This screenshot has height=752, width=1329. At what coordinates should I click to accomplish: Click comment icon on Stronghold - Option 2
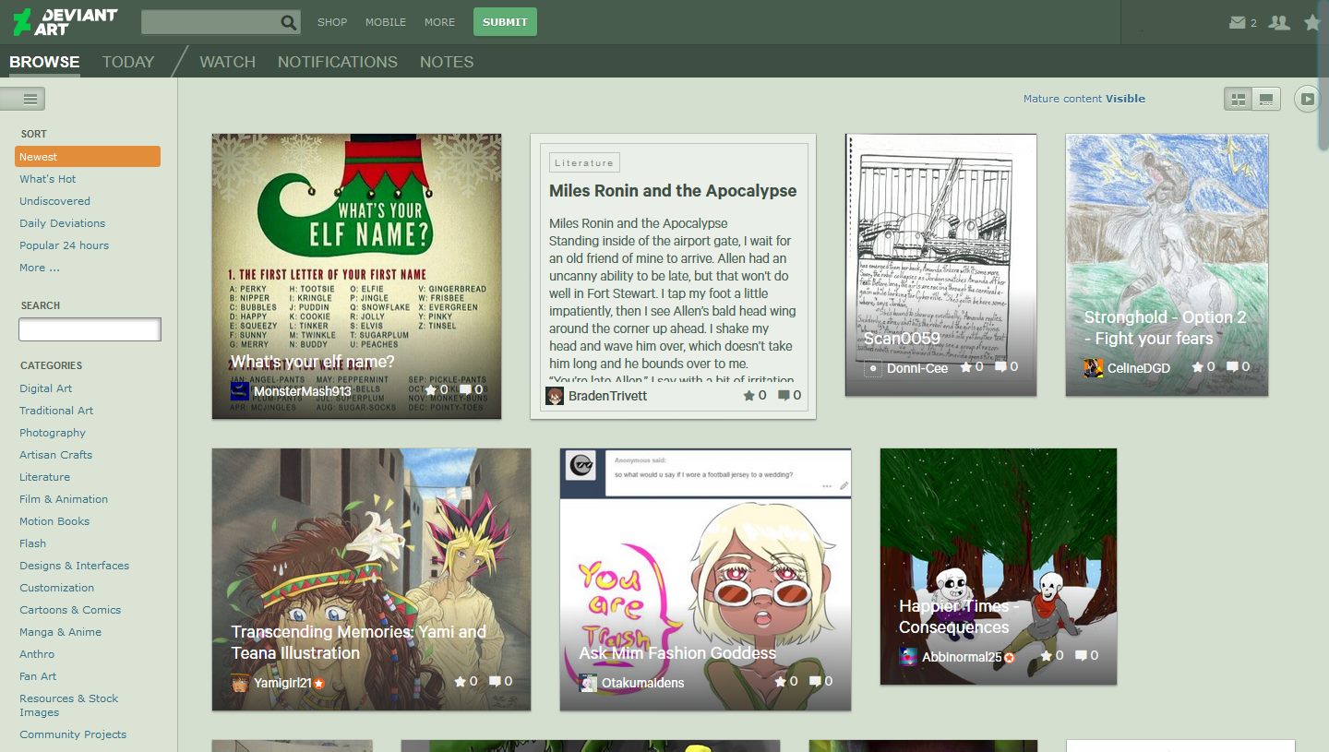click(x=1232, y=366)
